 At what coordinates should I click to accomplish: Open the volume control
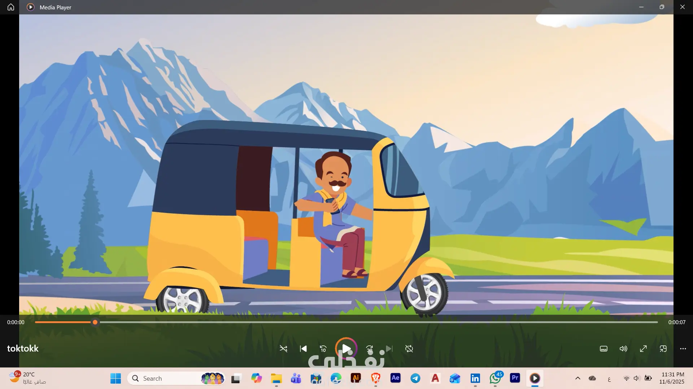623,349
